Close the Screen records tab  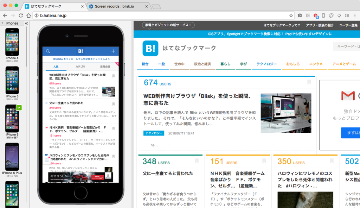click(147, 6)
